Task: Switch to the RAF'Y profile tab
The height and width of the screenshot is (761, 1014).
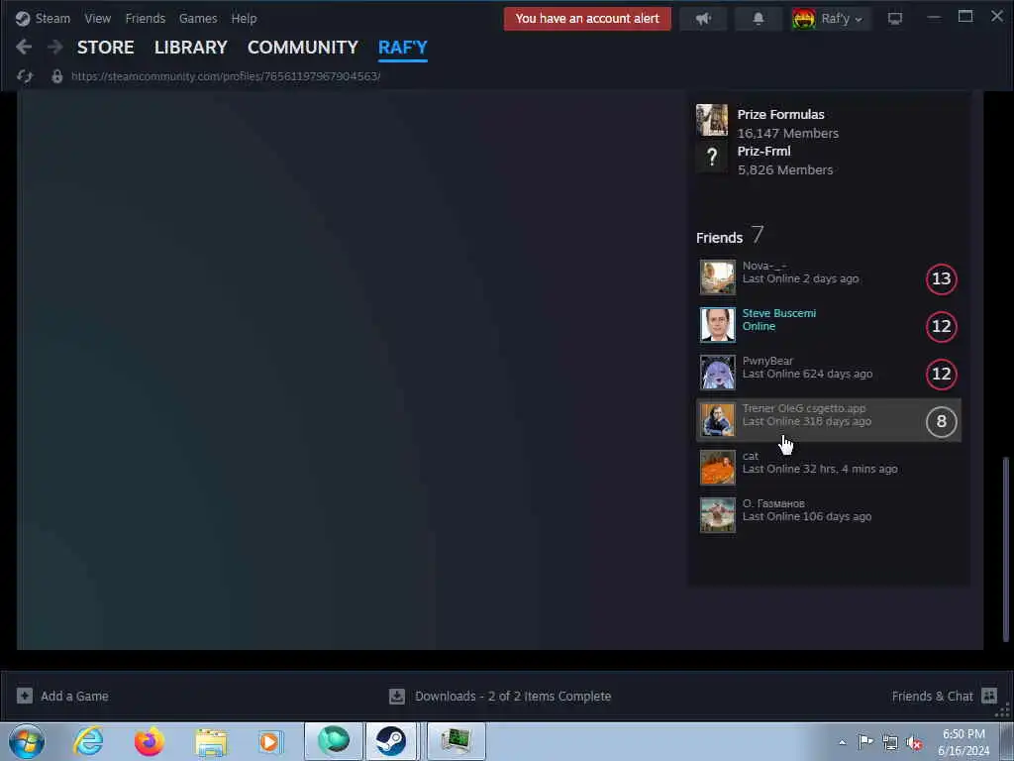Action: [403, 48]
